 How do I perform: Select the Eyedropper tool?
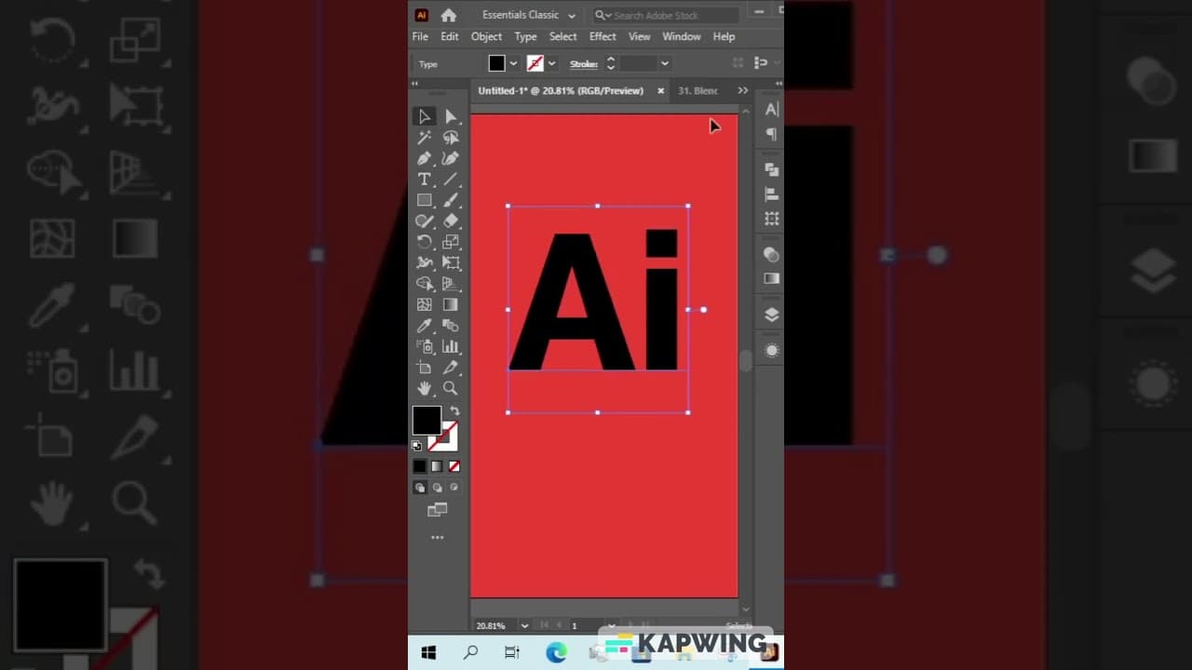pos(424,326)
